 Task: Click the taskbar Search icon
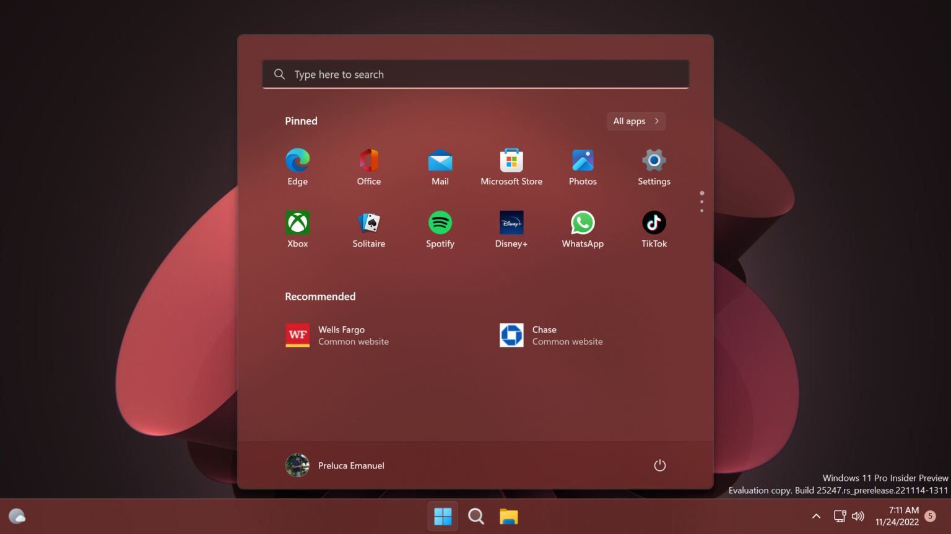tap(475, 516)
